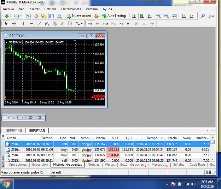Select the M5 timeframe
Image resolution: width=221 pixels, height=189 pixels.
[x=98, y=24]
